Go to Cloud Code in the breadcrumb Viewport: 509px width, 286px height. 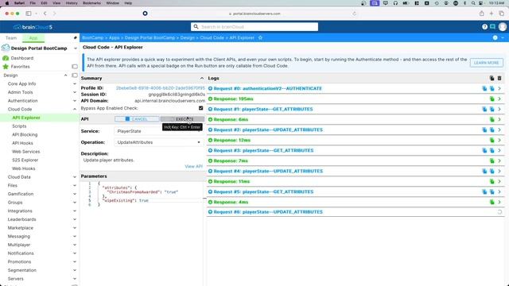point(212,38)
